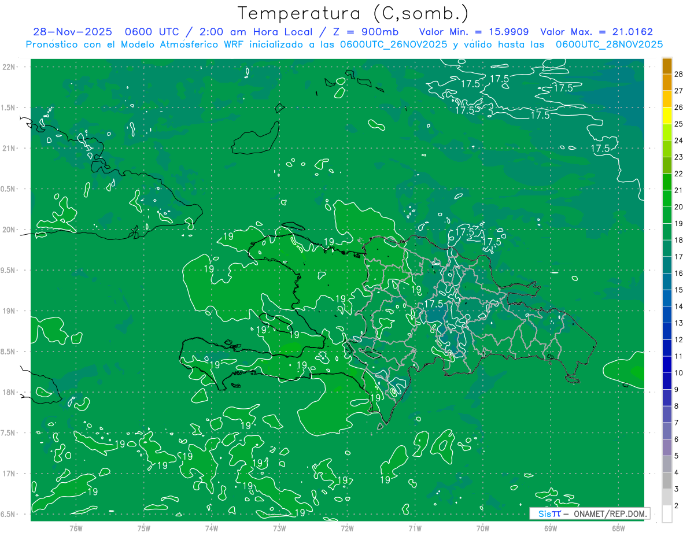This screenshot has width=694, height=536.
Task: Click the title "Temperatura (C,somb.)"
Action: point(353,13)
